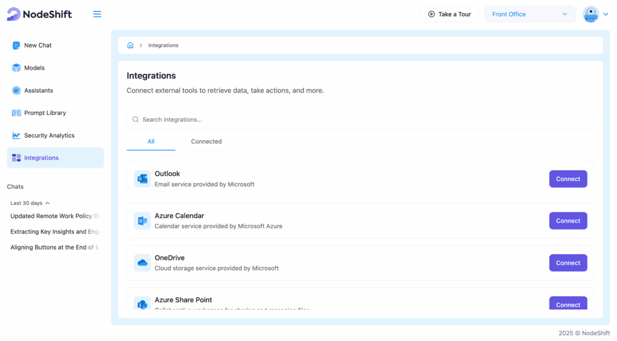
Task: Open Security Analytics in the sidebar
Action: (x=49, y=135)
